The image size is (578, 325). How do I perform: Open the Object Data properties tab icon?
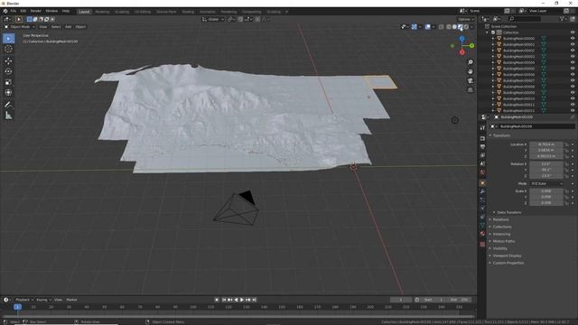point(482,225)
